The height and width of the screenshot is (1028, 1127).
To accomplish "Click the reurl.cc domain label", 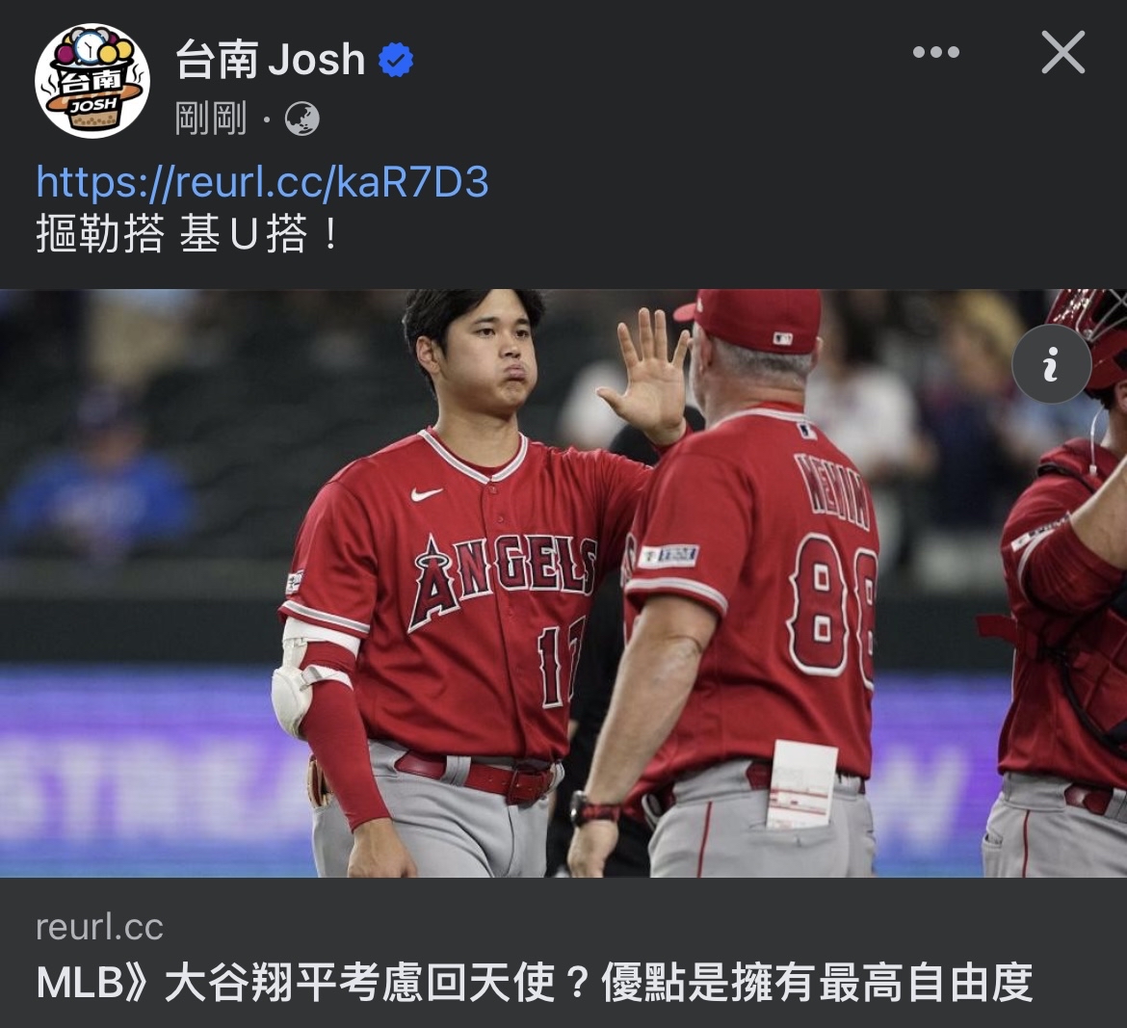I will 100,928.
